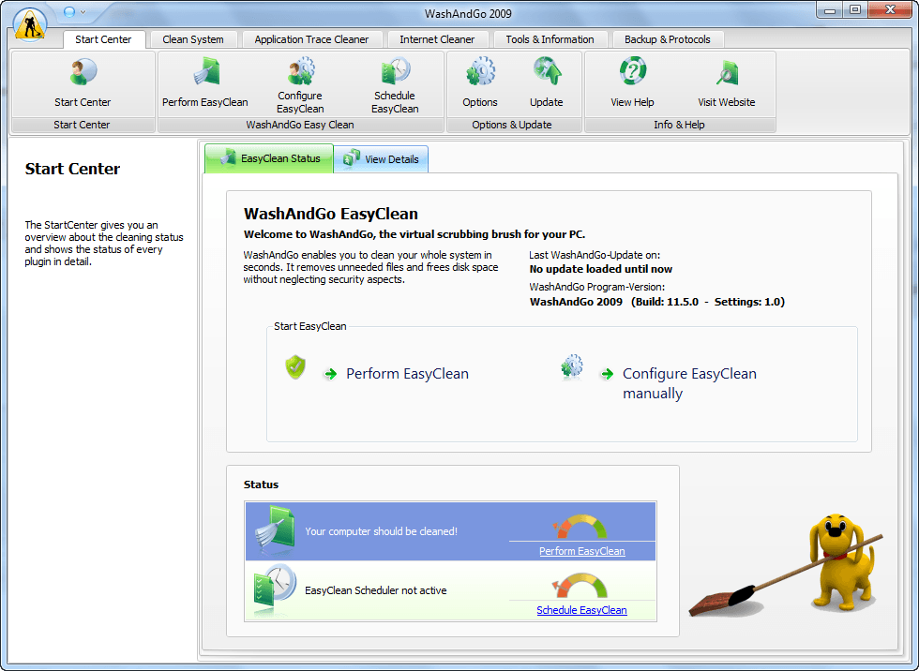Image resolution: width=919 pixels, height=671 pixels.
Task: Click the WashAndGo 2009 build version text
Action: click(657, 302)
